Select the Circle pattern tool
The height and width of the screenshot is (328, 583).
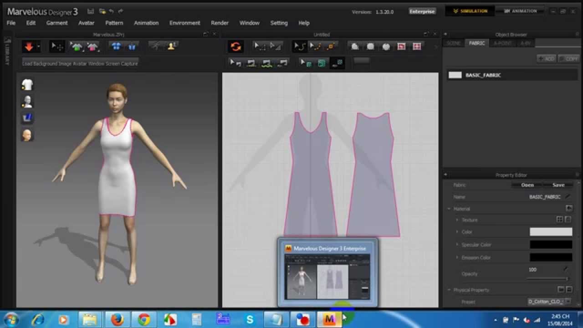(x=386, y=46)
